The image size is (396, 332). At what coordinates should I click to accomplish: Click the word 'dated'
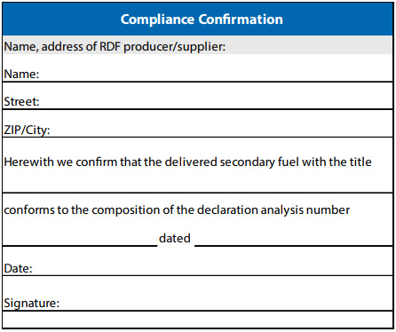175,238
